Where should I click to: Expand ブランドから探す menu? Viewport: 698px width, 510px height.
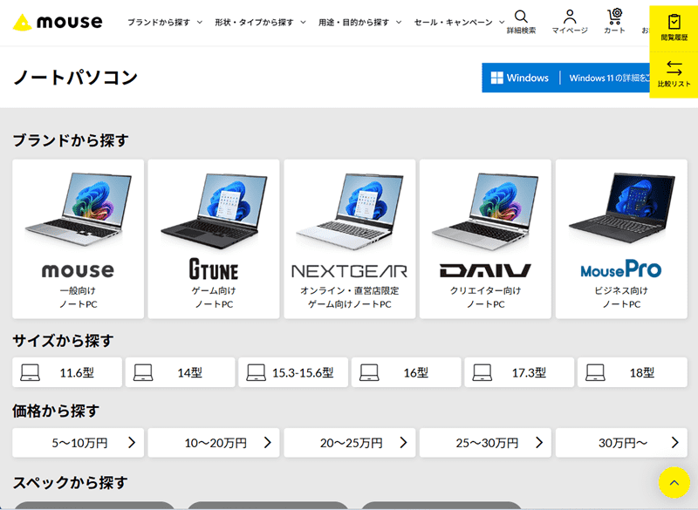click(x=165, y=23)
